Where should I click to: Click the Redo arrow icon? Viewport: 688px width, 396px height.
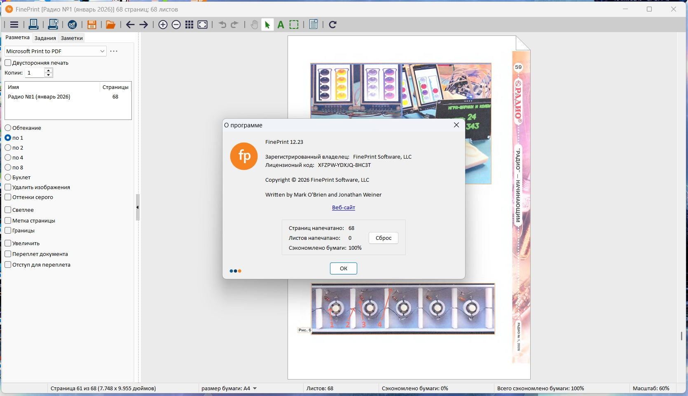(235, 25)
